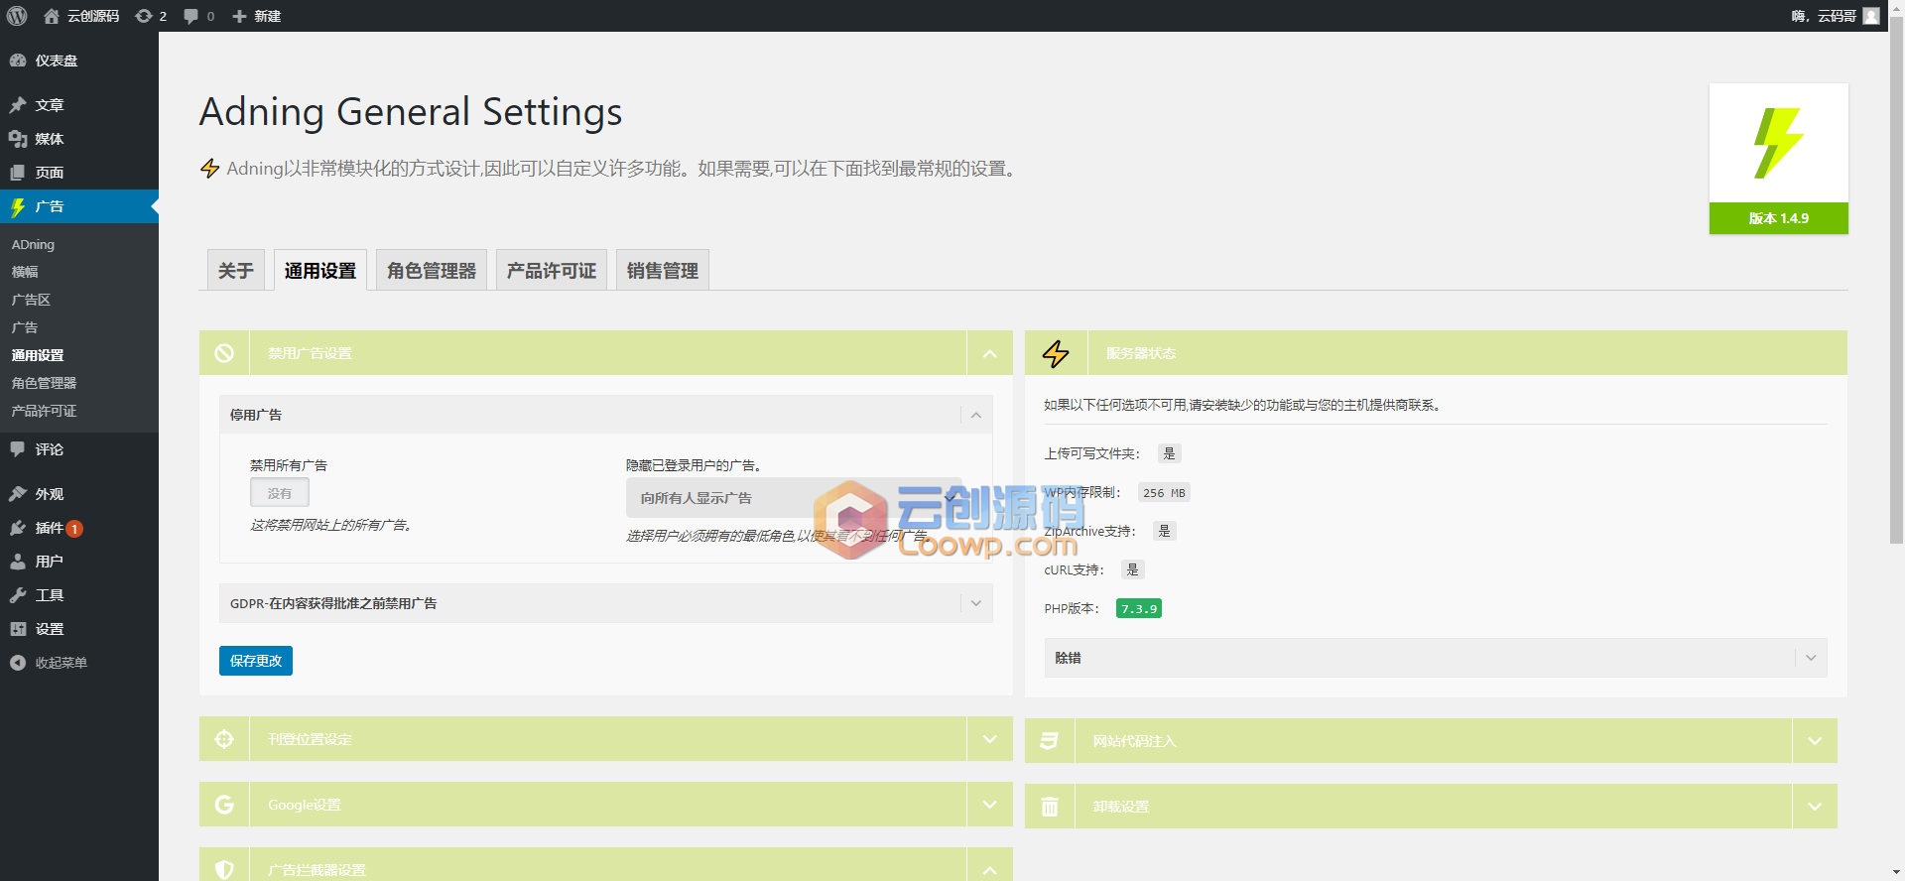Open 文章 posts menu
Viewport: 1905px width, 881px height.
(x=79, y=105)
